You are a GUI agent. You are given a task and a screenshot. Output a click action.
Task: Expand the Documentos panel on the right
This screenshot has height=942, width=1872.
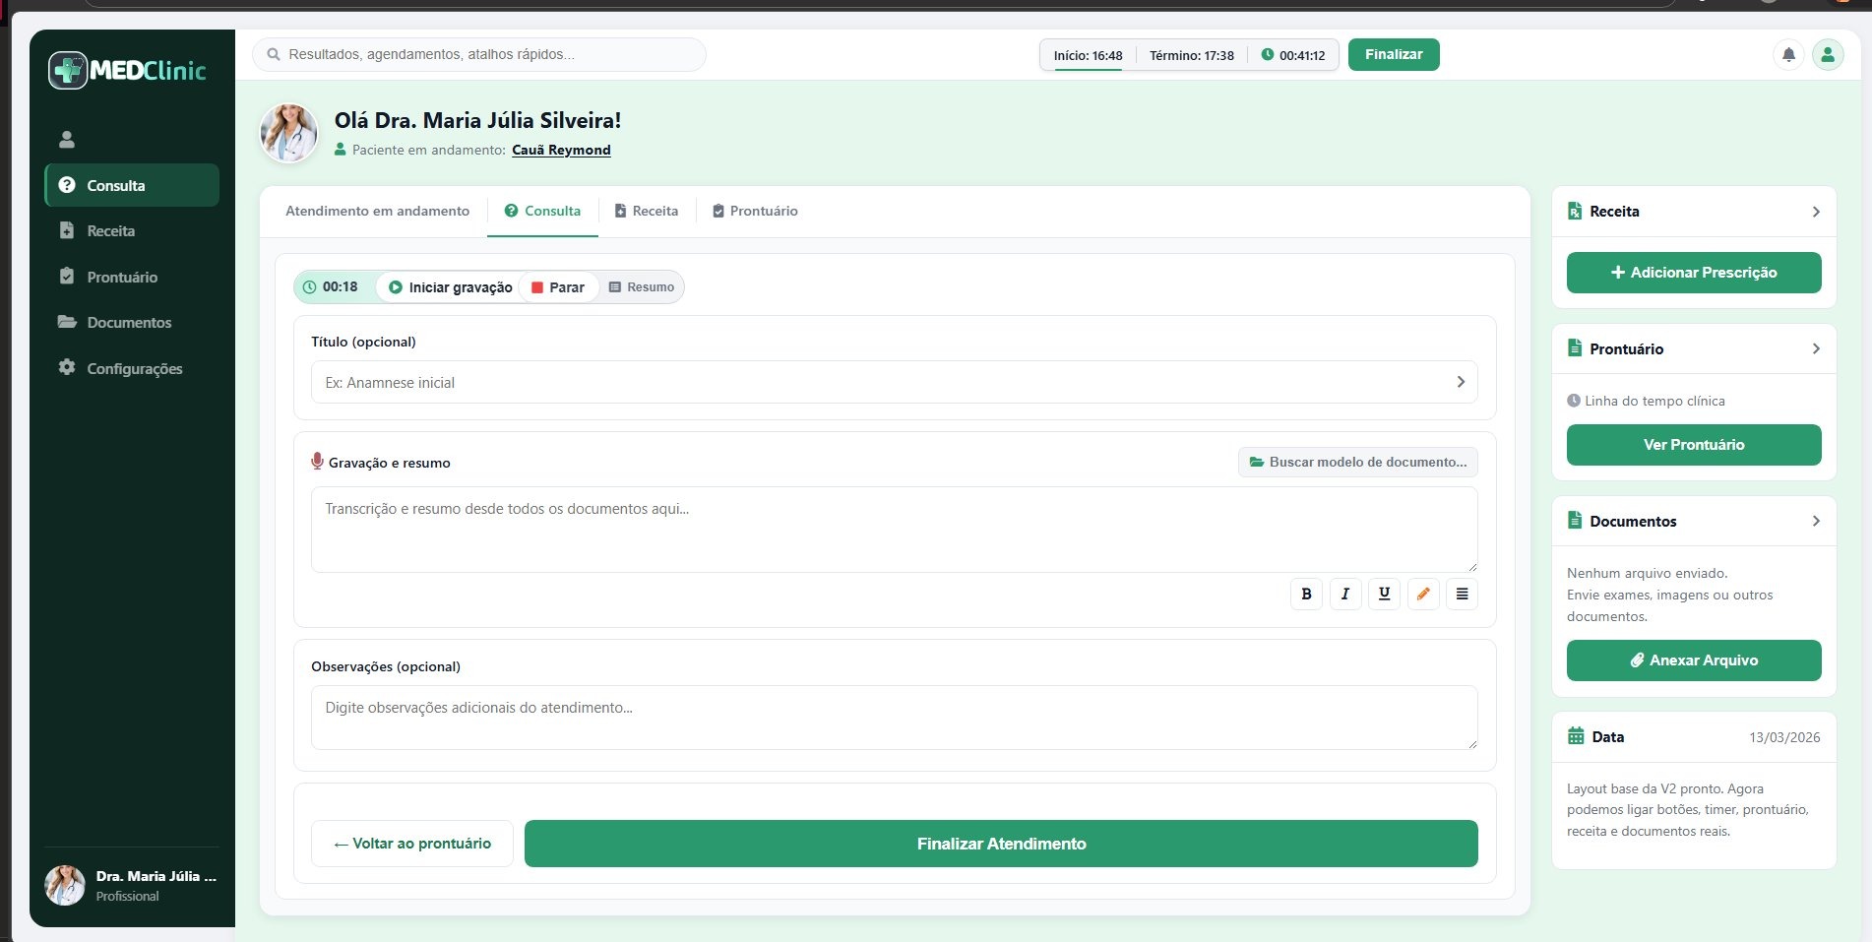click(x=1817, y=522)
